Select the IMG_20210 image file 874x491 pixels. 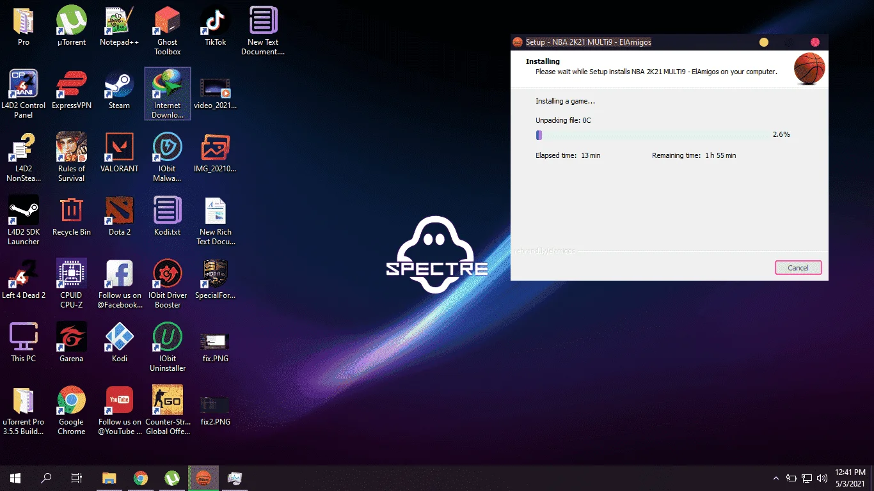(x=216, y=152)
